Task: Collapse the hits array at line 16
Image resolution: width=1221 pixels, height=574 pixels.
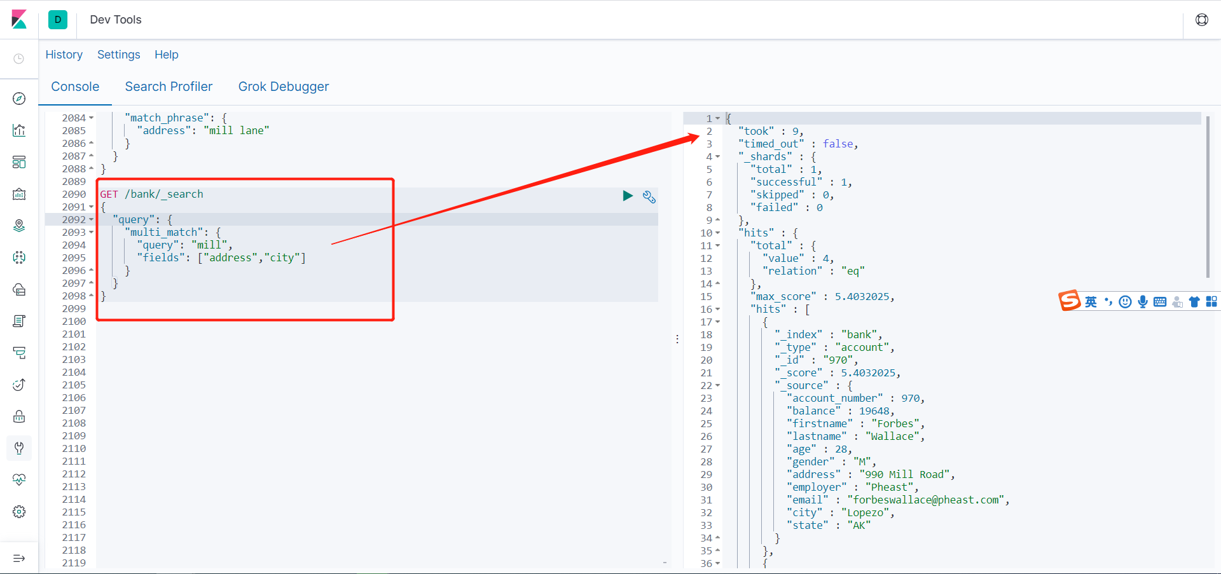Action: [x=718, y=309]
